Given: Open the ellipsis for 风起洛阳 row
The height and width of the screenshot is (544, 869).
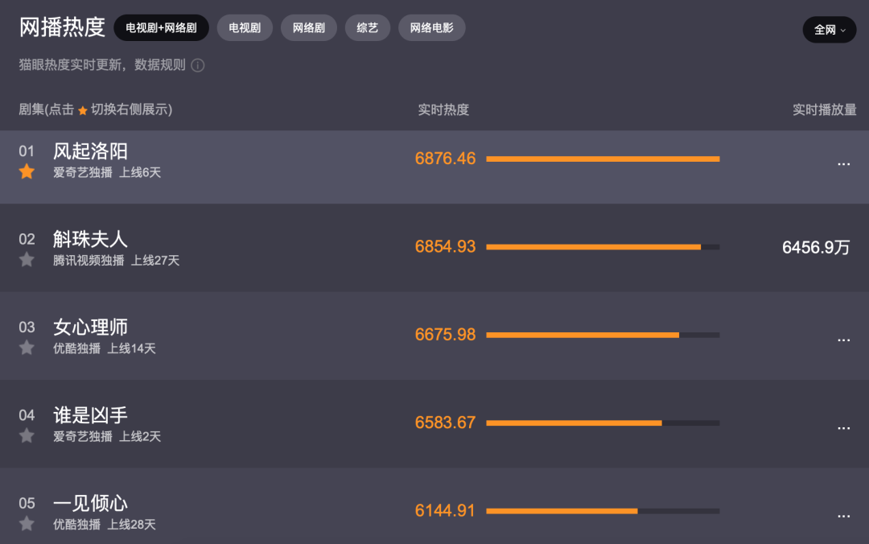Looking at the screenshot, I should (x=843, y=164).
